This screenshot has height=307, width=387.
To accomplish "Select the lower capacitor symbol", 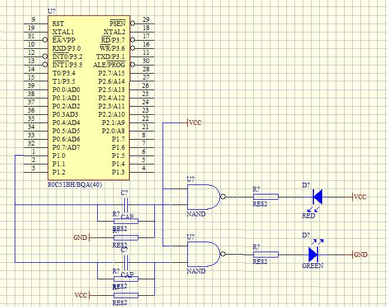I will (x=125, y=262).
